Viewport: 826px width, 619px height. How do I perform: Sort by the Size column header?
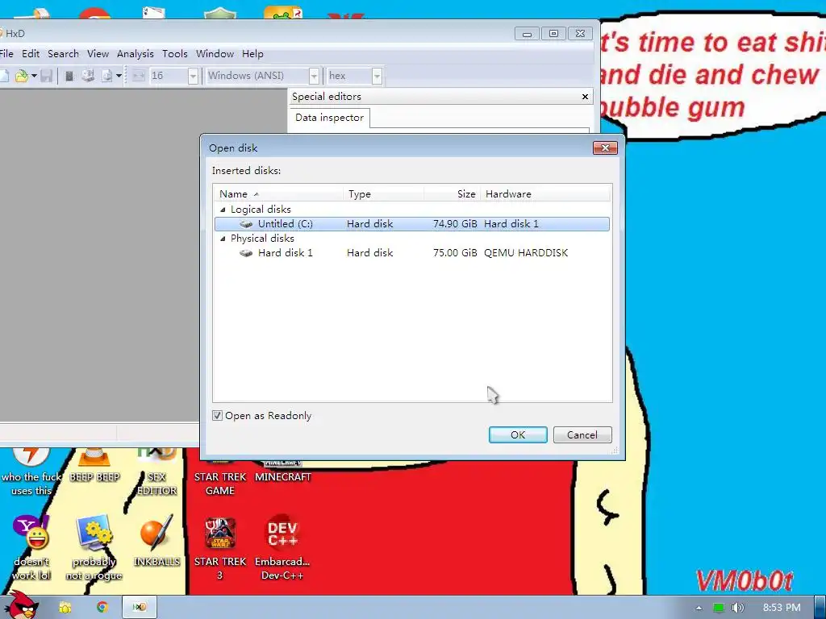(453, 193)
